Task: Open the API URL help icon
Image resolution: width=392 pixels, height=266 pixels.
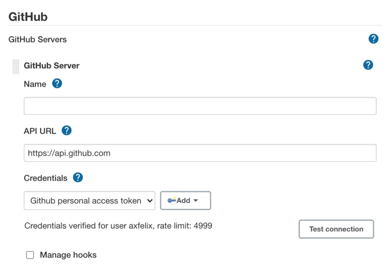Action: point(67,131)
